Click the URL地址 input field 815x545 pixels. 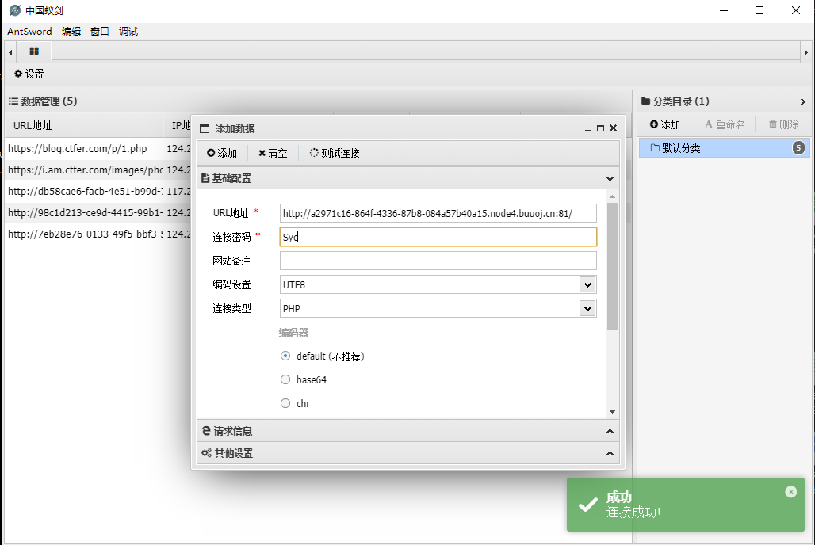[438, 213]
